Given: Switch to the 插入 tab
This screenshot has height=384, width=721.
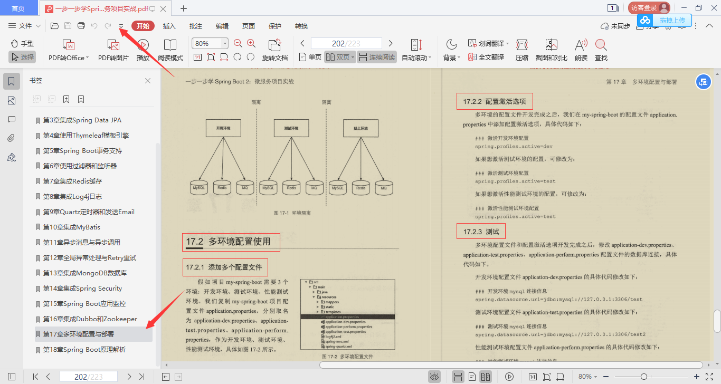Looking at the screenshot, I should 169,26.
